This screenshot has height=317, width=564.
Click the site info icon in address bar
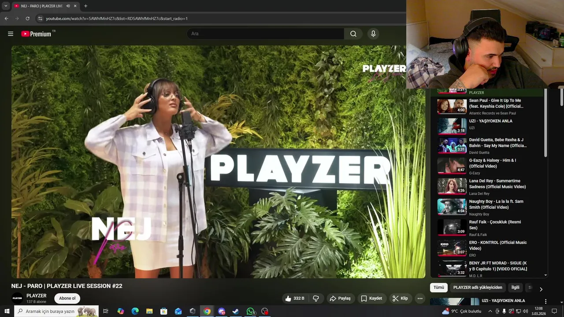40,18
